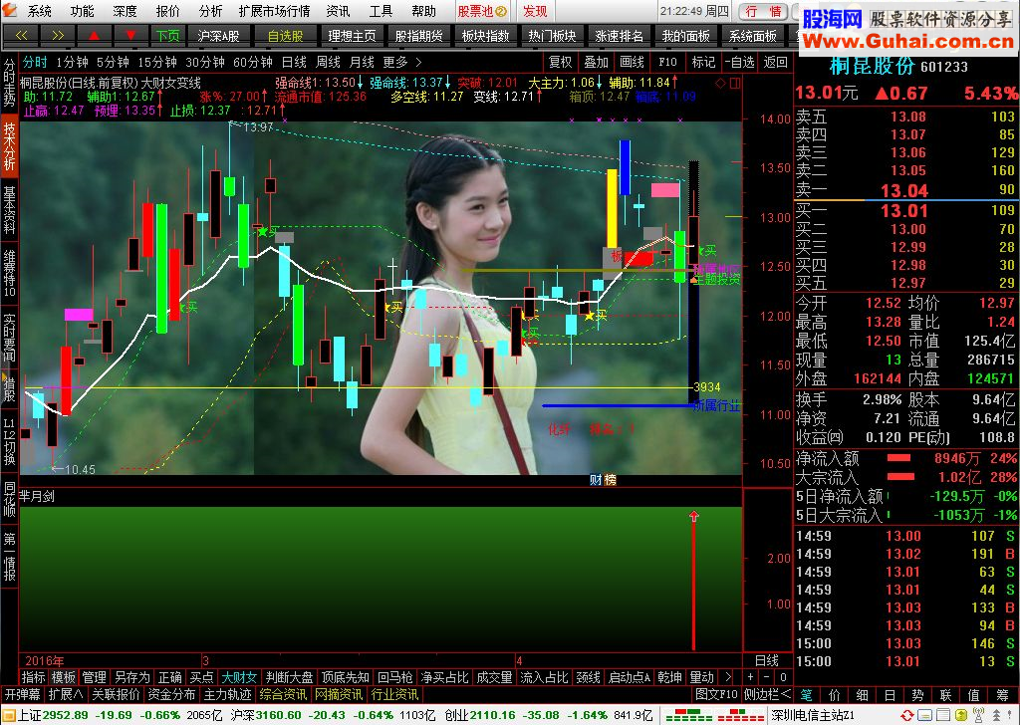Viewport: 1020px width, 725px height.
Task: Click the forward double-arrow toolbar button
Action: pos(57,35)
